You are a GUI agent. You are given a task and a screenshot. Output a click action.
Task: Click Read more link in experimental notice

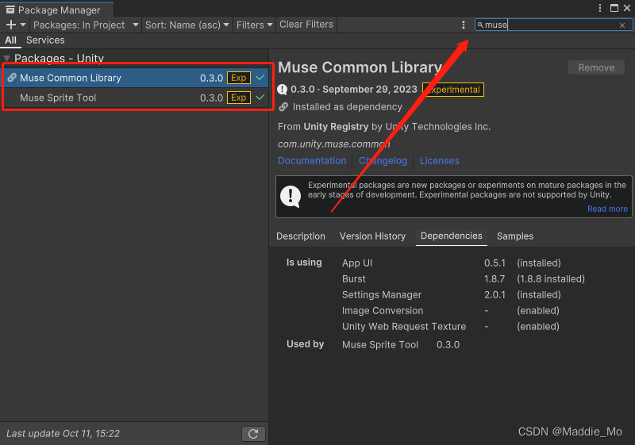[607, 209]
